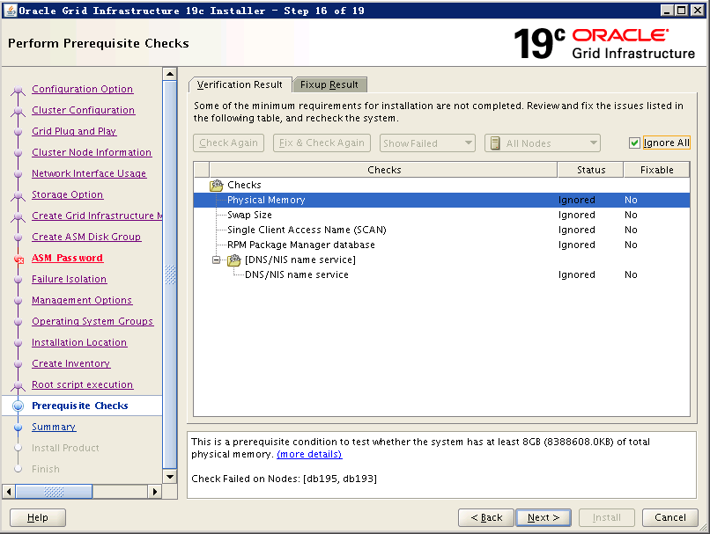The height and width of the screenshot is (534, 710).
Task: Go to Root script execution step
Action: point(83,384)
